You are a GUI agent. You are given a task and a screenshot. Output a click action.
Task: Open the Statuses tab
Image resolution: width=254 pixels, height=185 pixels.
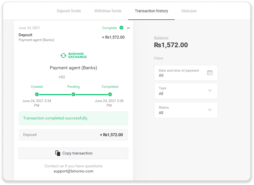click(189, 11)
